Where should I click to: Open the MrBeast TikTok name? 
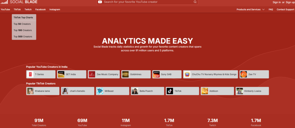click(x=109, y=91)
